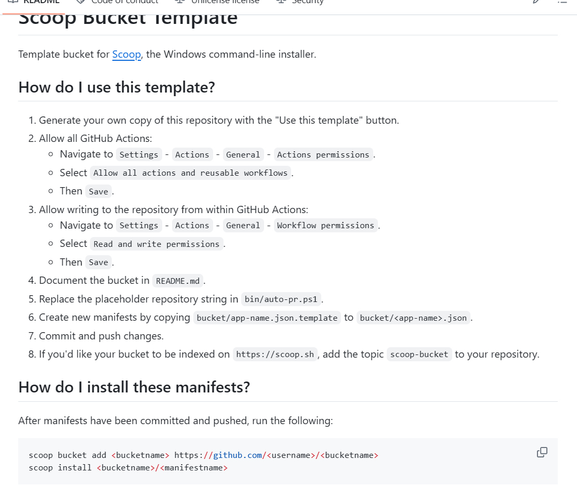Screen dimensions: 577x486
Task: Click the https://scoop.sh inline code
Action: (274, 354)
